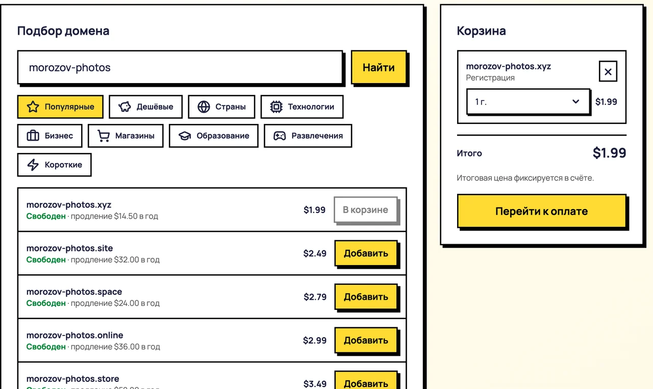This screenshot has height=389, width=653.
Task: Remove morozov-photos.xyz from the cart
Action: [608, 72]
